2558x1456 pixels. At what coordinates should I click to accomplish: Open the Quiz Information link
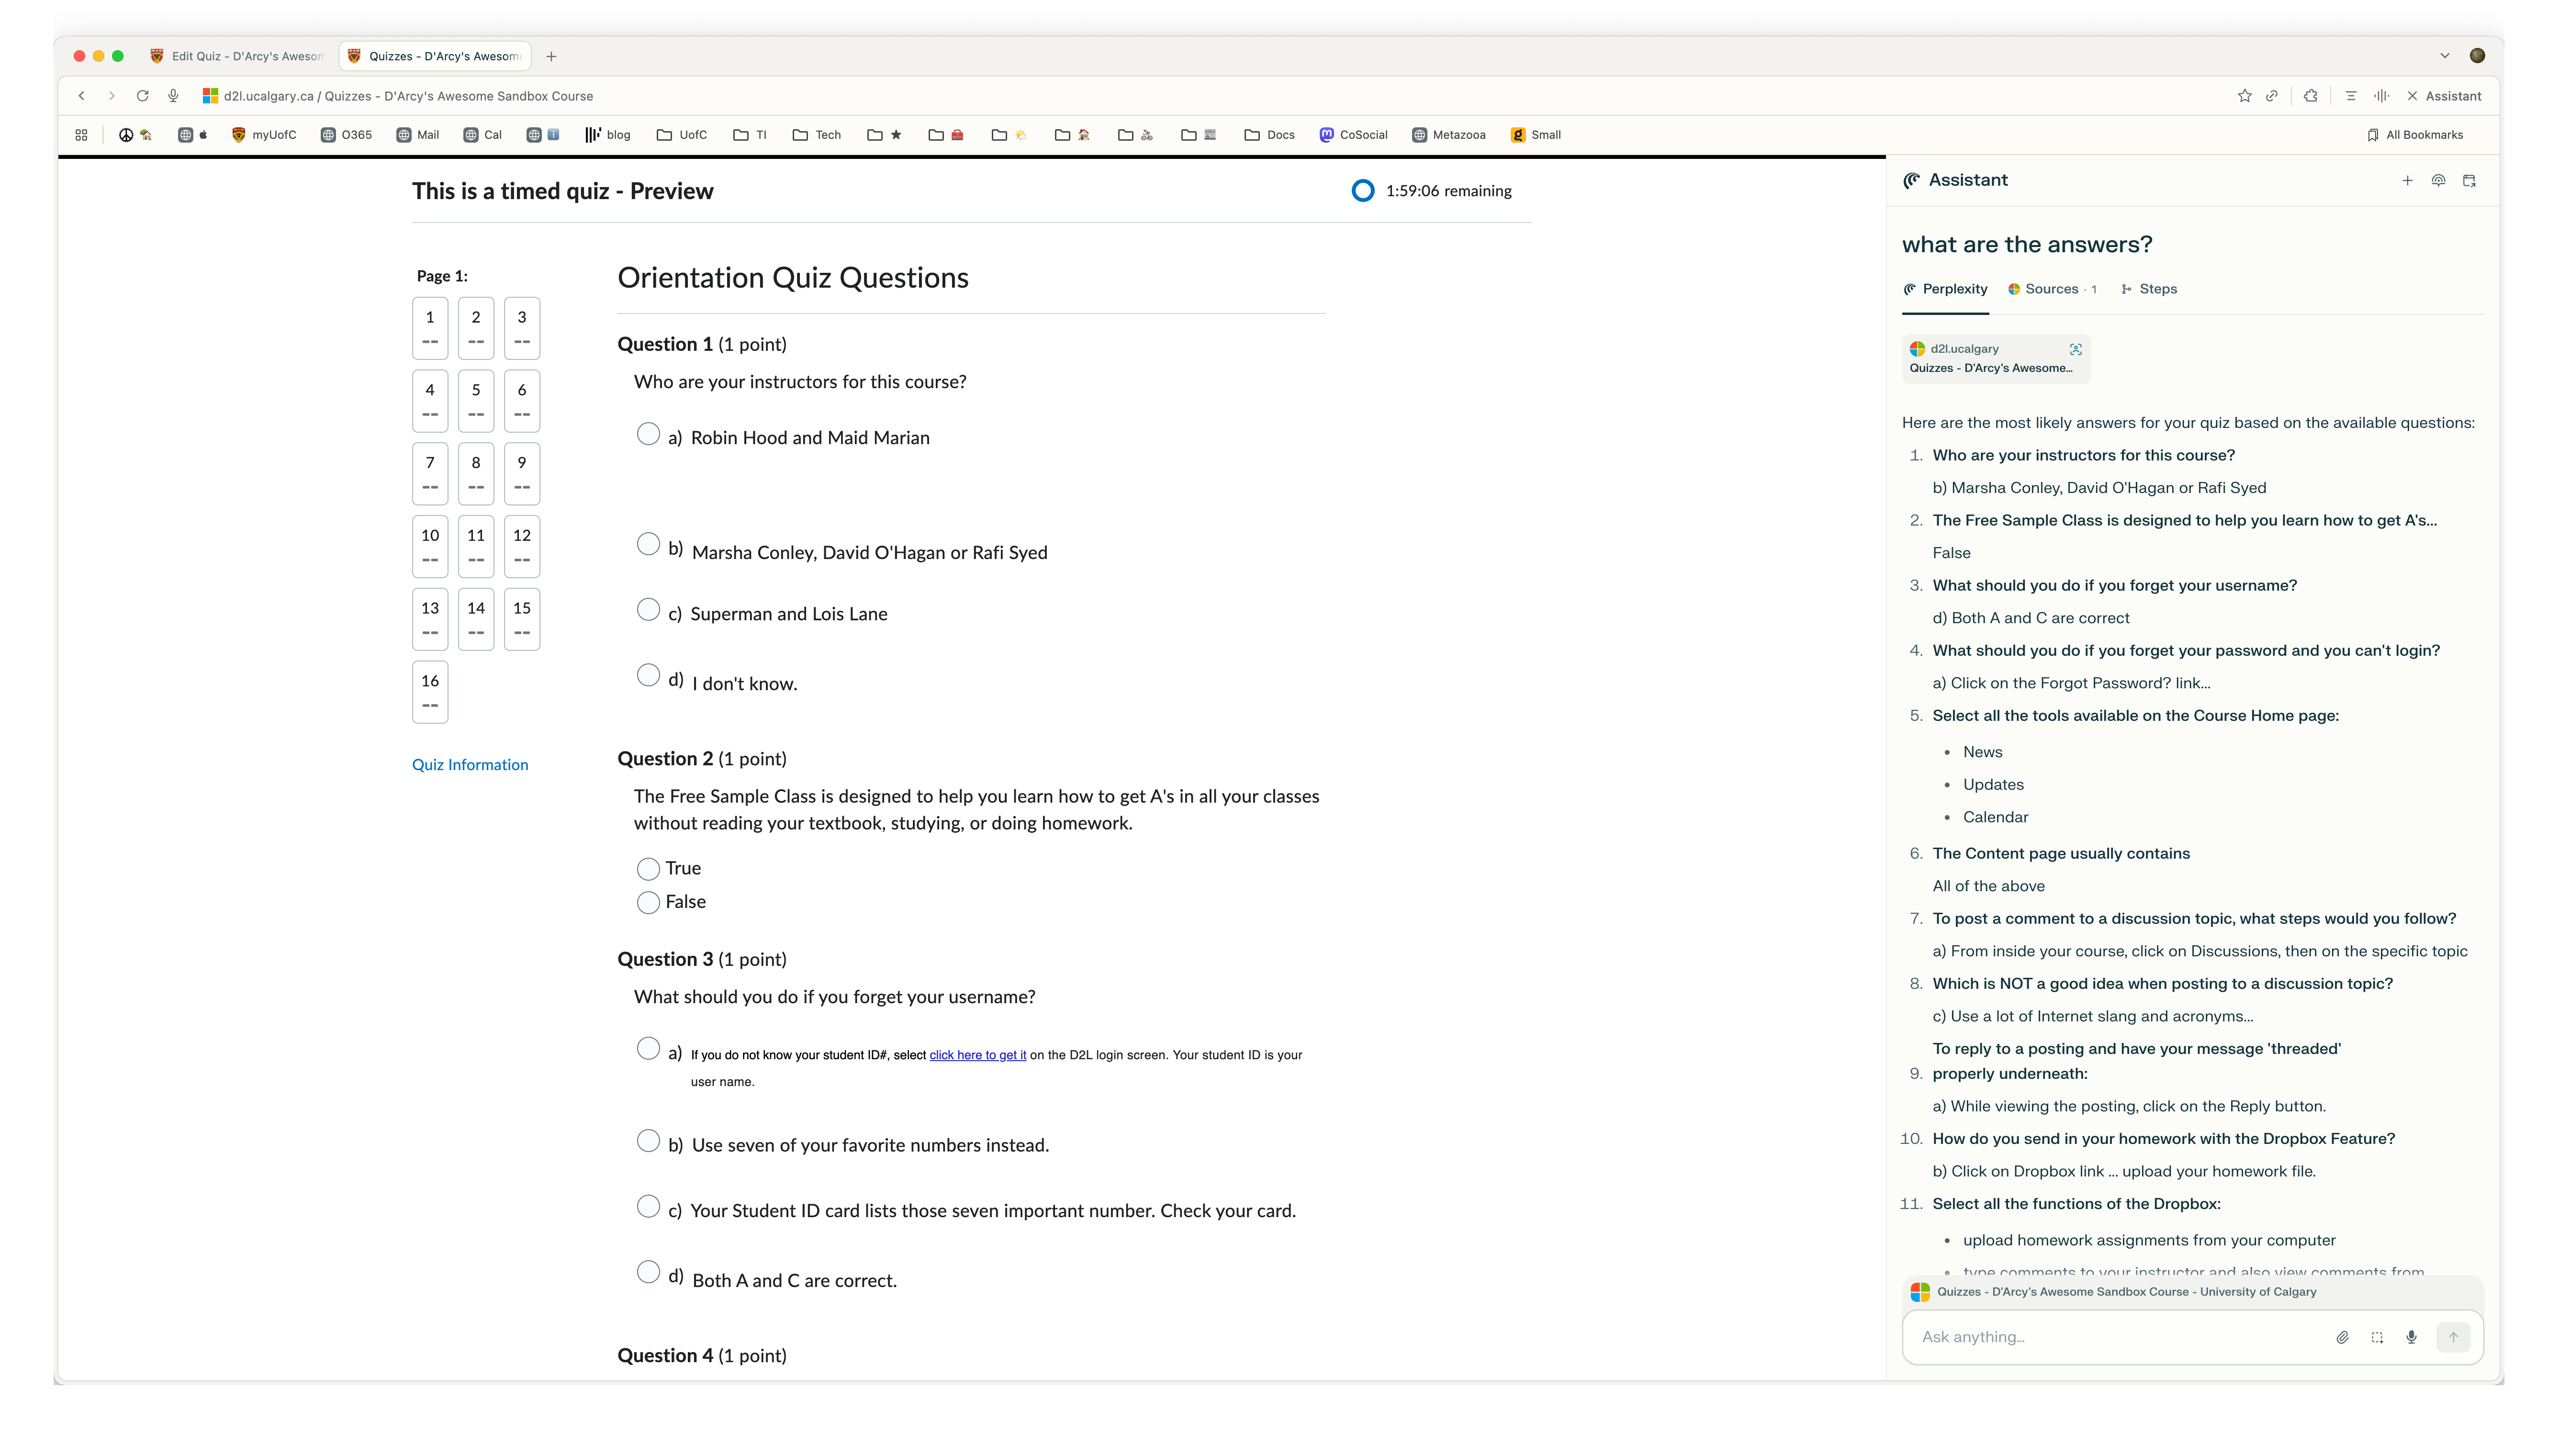coord(470,765)
